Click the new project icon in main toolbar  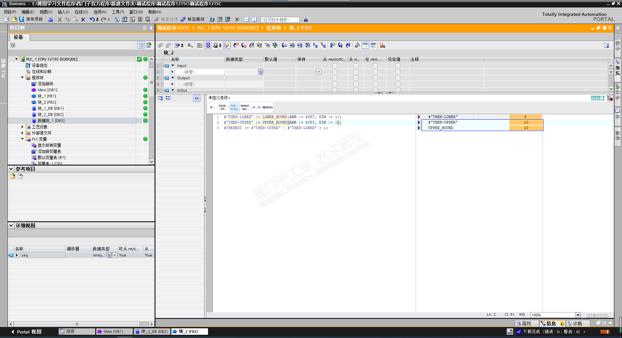point(7,19)
